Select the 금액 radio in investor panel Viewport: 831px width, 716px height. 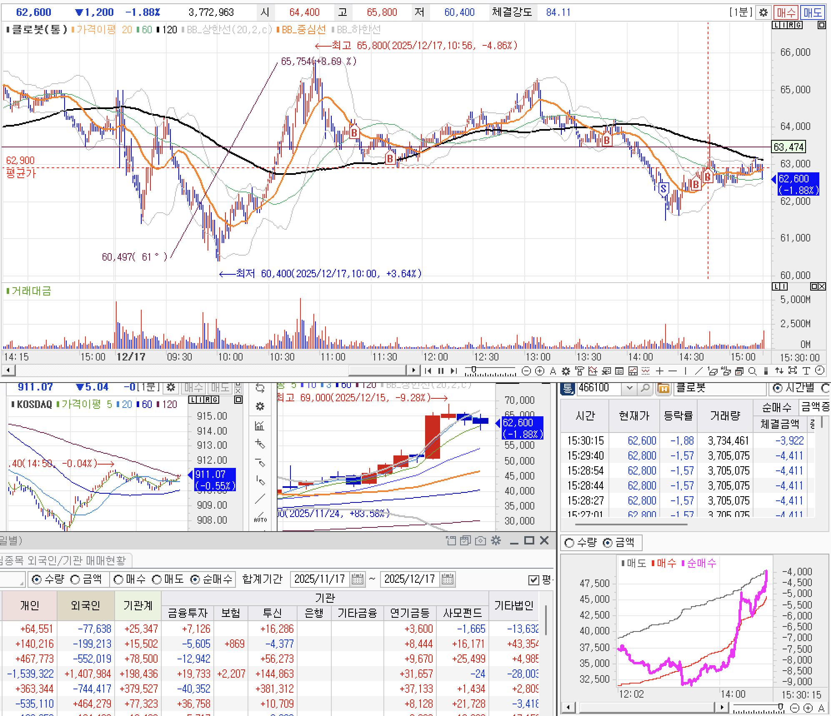[x=75, y=579]
